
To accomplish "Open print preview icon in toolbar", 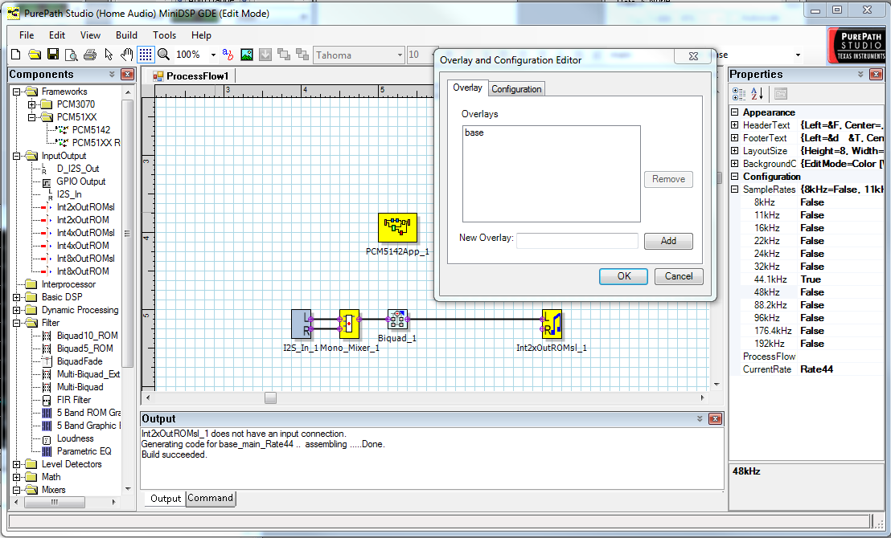I will 71,55.
